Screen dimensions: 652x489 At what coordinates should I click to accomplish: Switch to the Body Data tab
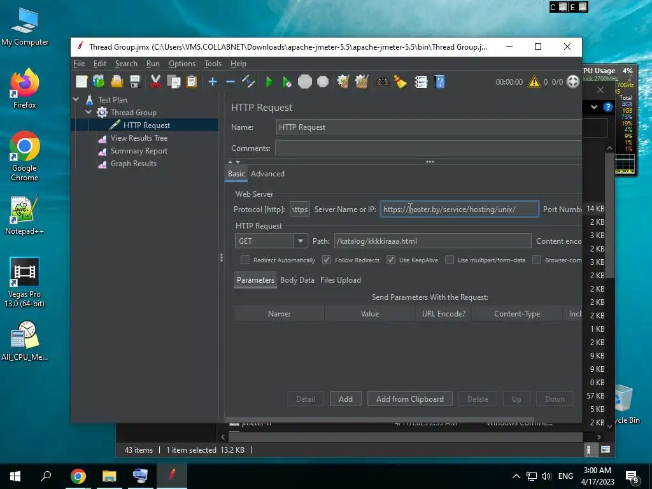point(297,280)
